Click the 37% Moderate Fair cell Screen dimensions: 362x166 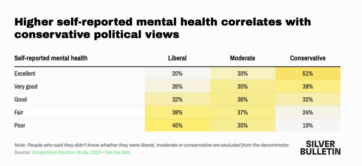pyautogui.click(x=242, y=112)
